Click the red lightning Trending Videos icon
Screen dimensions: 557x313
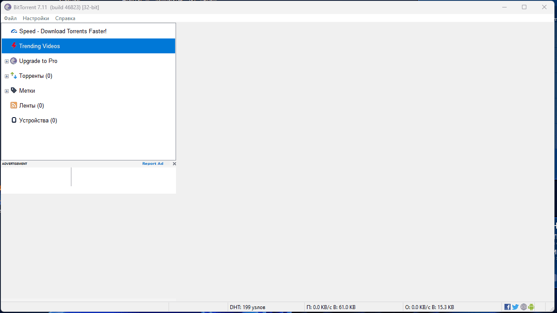coord(14,46)
